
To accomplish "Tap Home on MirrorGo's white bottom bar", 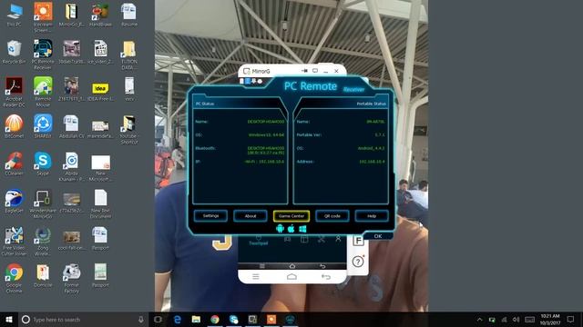I will pyautogui.click(x=291, y=276).
